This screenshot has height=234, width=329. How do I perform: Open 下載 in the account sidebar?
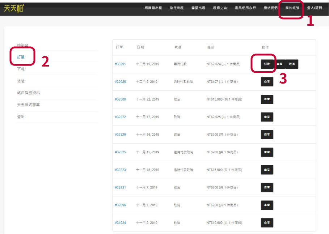click(21, 69)
